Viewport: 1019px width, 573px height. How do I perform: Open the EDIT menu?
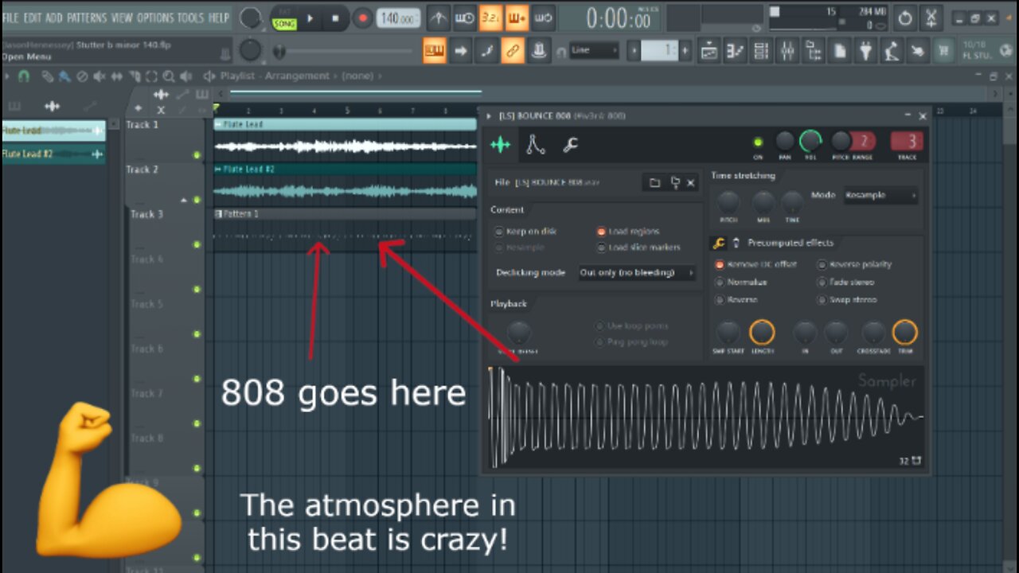(33, 18)
